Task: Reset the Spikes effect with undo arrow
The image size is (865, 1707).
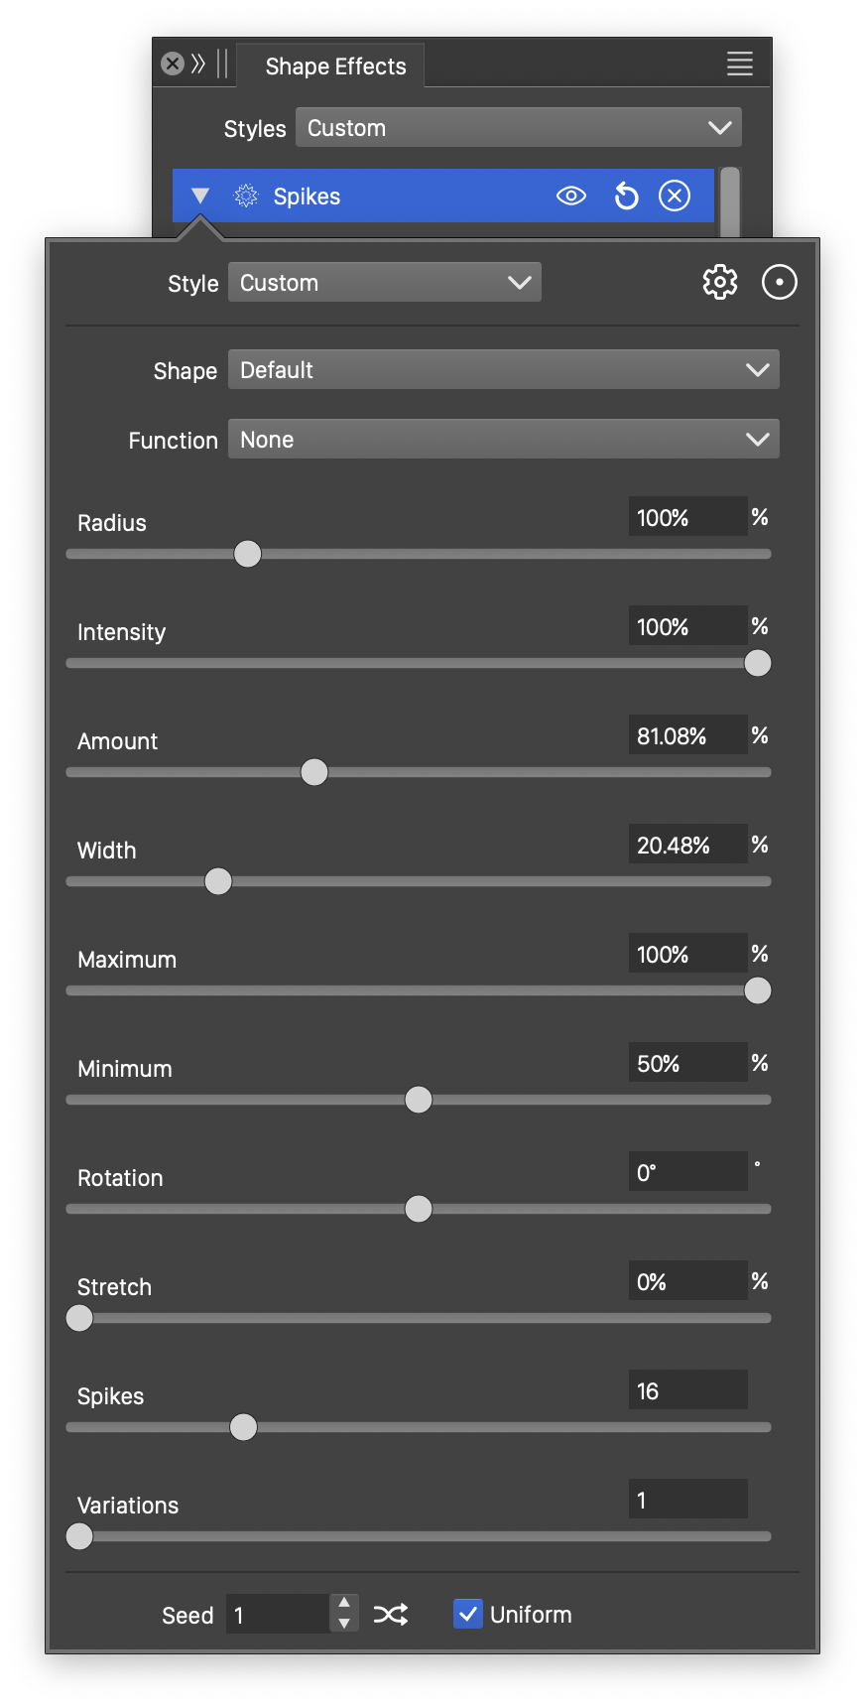Action: pos(627,196)
